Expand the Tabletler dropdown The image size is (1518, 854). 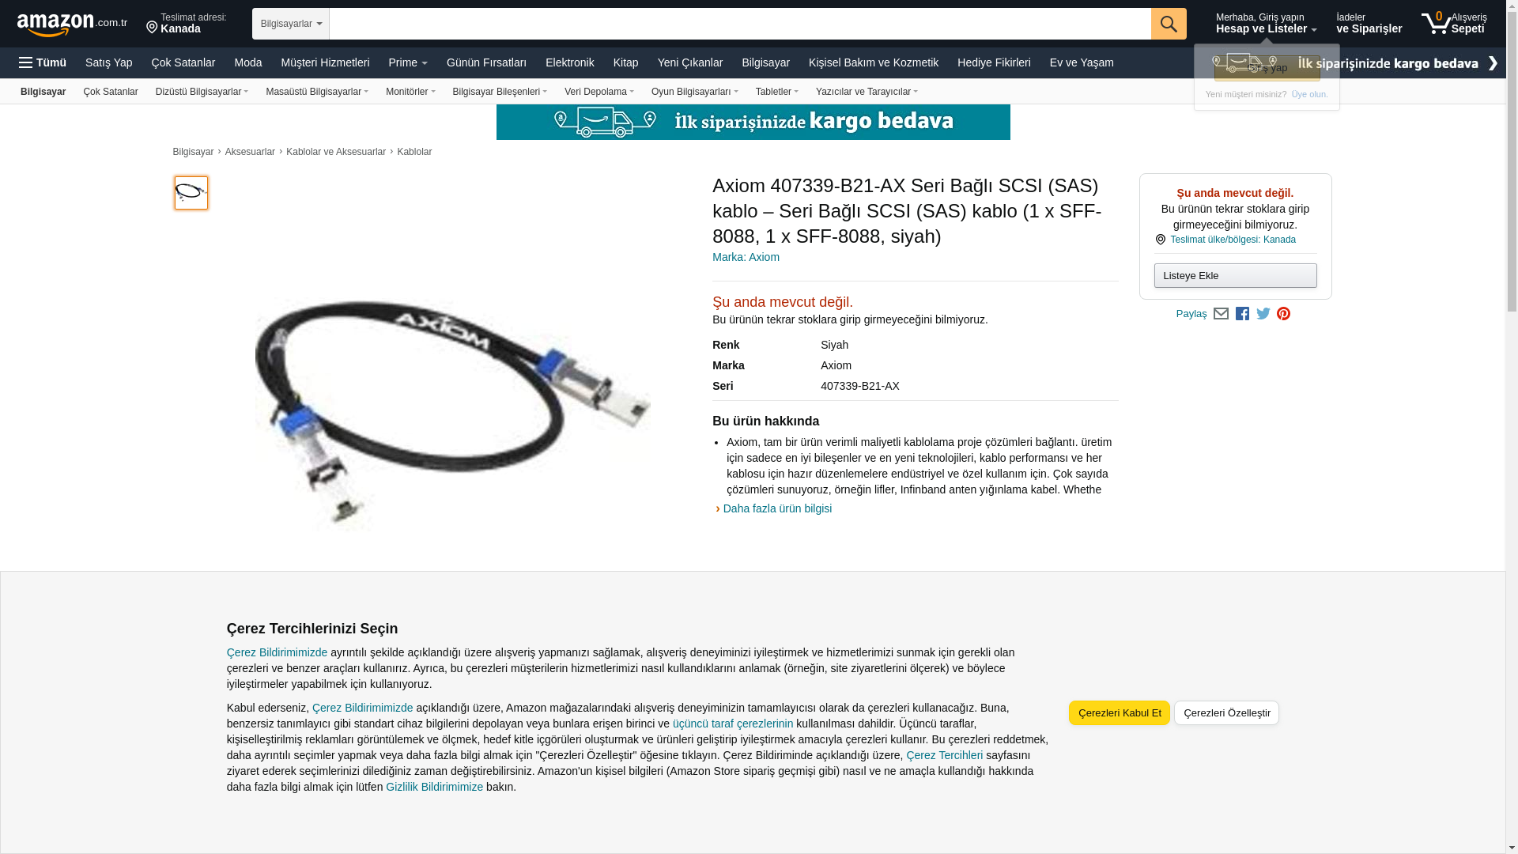tap(776, 92)
